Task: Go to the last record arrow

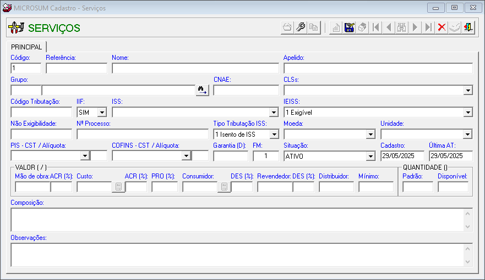Action: (x=428, y=27)
